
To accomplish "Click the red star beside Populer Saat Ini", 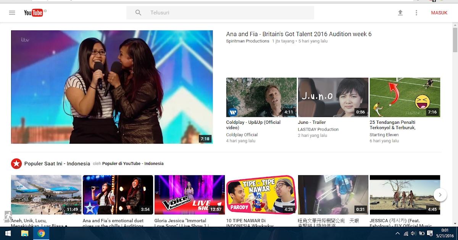I will 16,163.
